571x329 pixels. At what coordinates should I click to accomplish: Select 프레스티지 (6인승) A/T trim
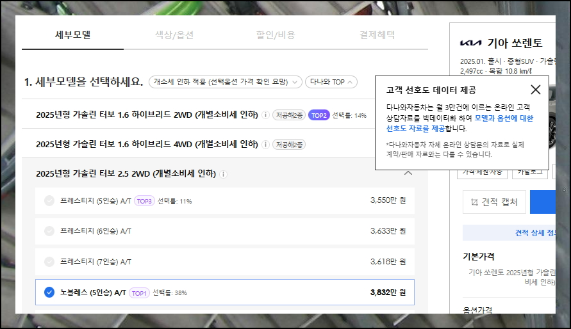pyautogui.click(x=225, y=231)
